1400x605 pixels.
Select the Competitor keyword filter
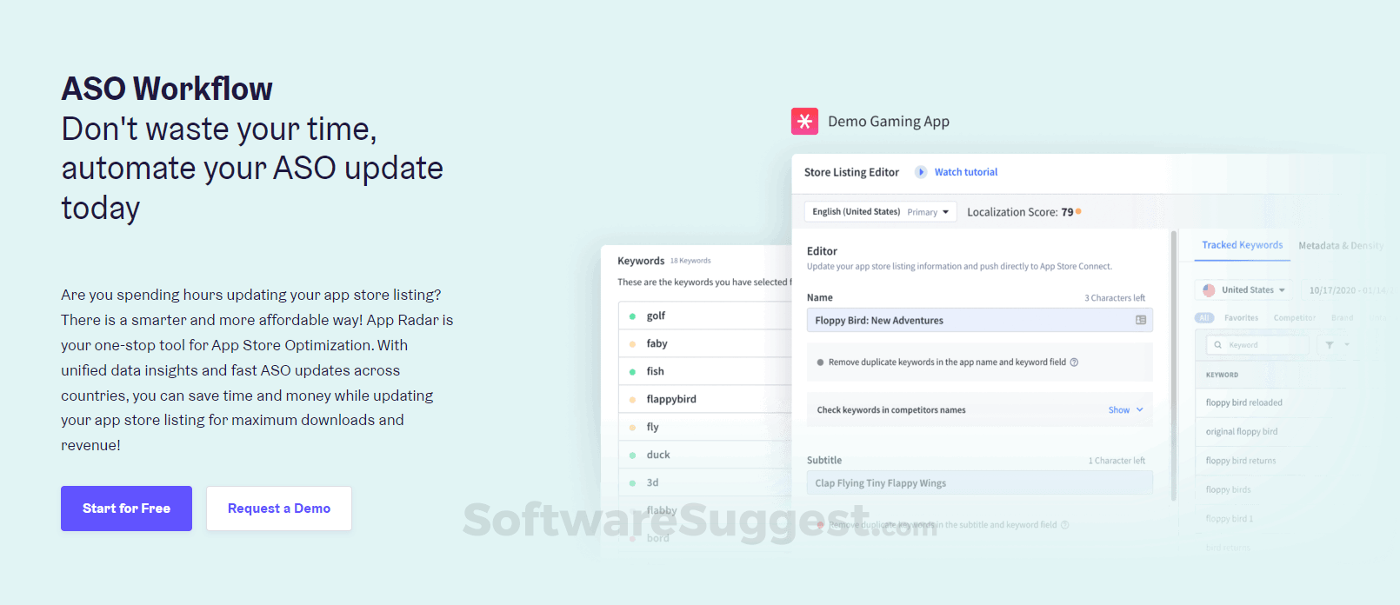coord(1295,318)
